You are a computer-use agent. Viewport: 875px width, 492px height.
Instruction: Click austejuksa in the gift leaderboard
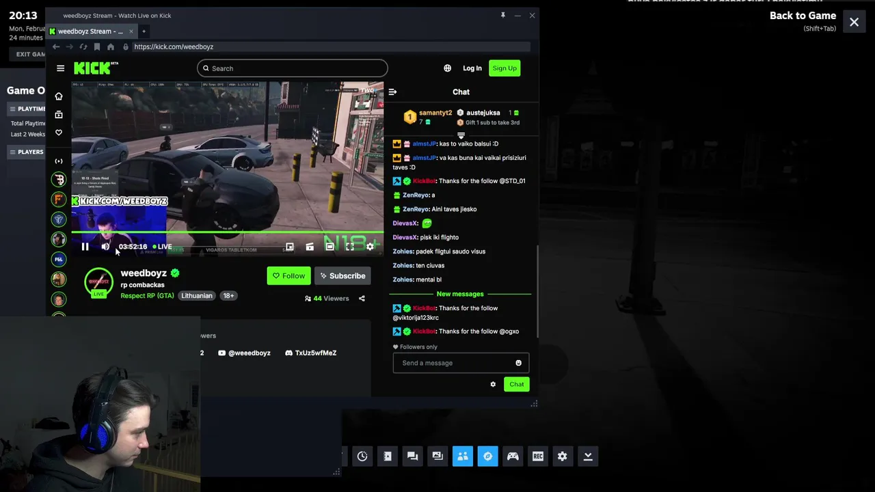click(483, 113)
